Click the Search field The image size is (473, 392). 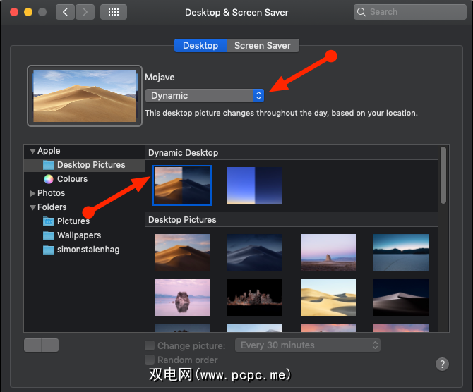[x=410, y=12]
